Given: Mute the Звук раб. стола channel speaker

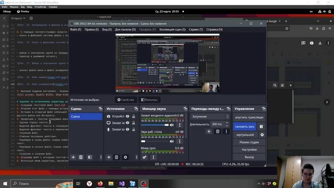Looking at the screenshot, I should click(x=172, y=142).
